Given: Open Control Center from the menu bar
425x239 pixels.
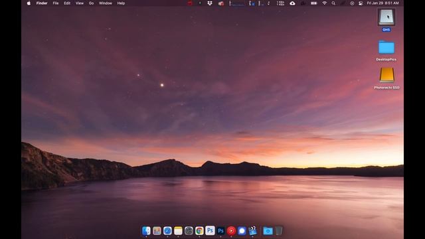Looking at the screenshot, I should click(361, 3).
